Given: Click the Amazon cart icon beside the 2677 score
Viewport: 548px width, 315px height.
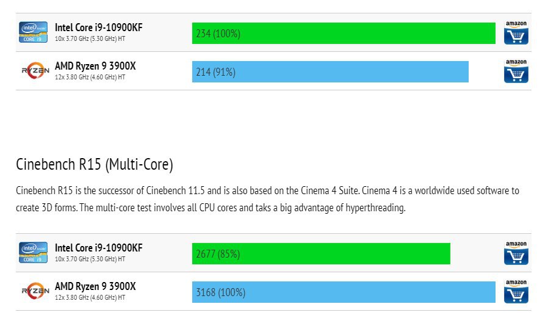Looking at the screenshot, I should pos(516,253).
